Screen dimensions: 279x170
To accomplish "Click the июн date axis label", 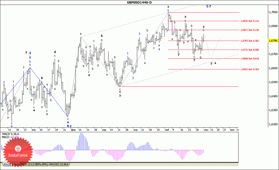I will [x=206, y=130].
